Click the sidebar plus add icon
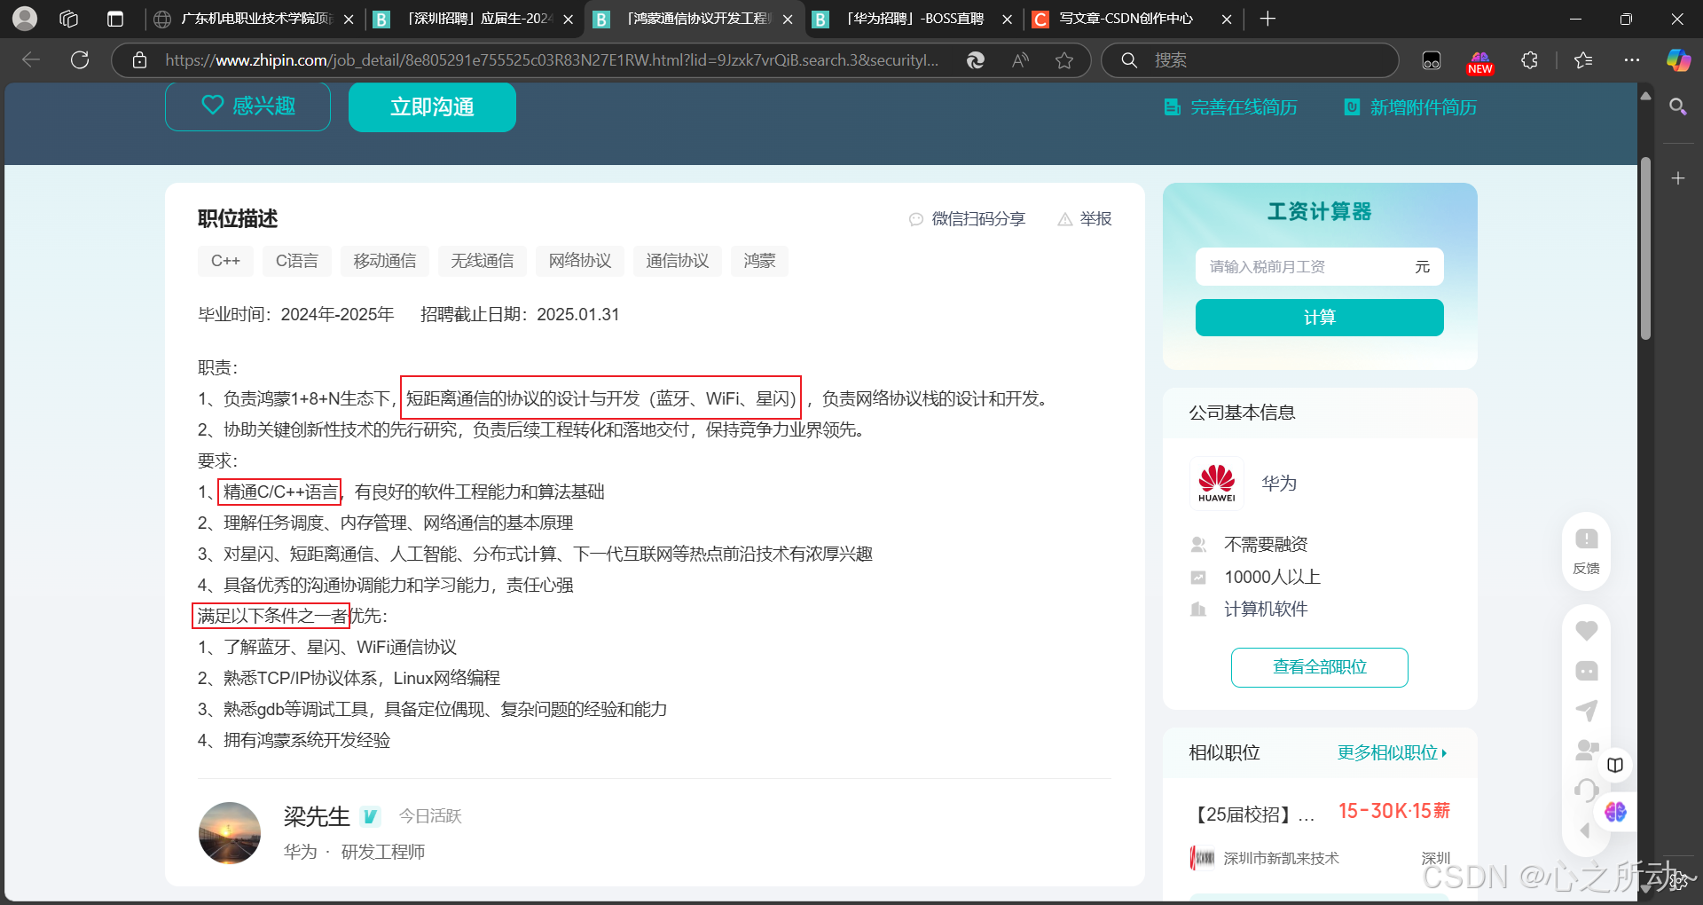Screen dimensions: 1703x905 (x=1678, y=178)
